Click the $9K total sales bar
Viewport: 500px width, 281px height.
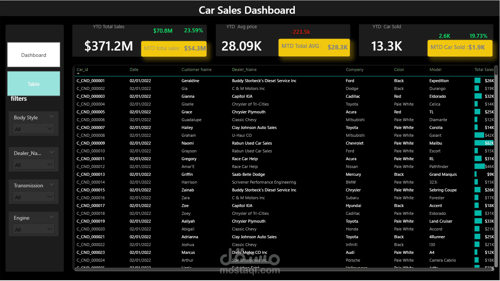pos(475,174)
